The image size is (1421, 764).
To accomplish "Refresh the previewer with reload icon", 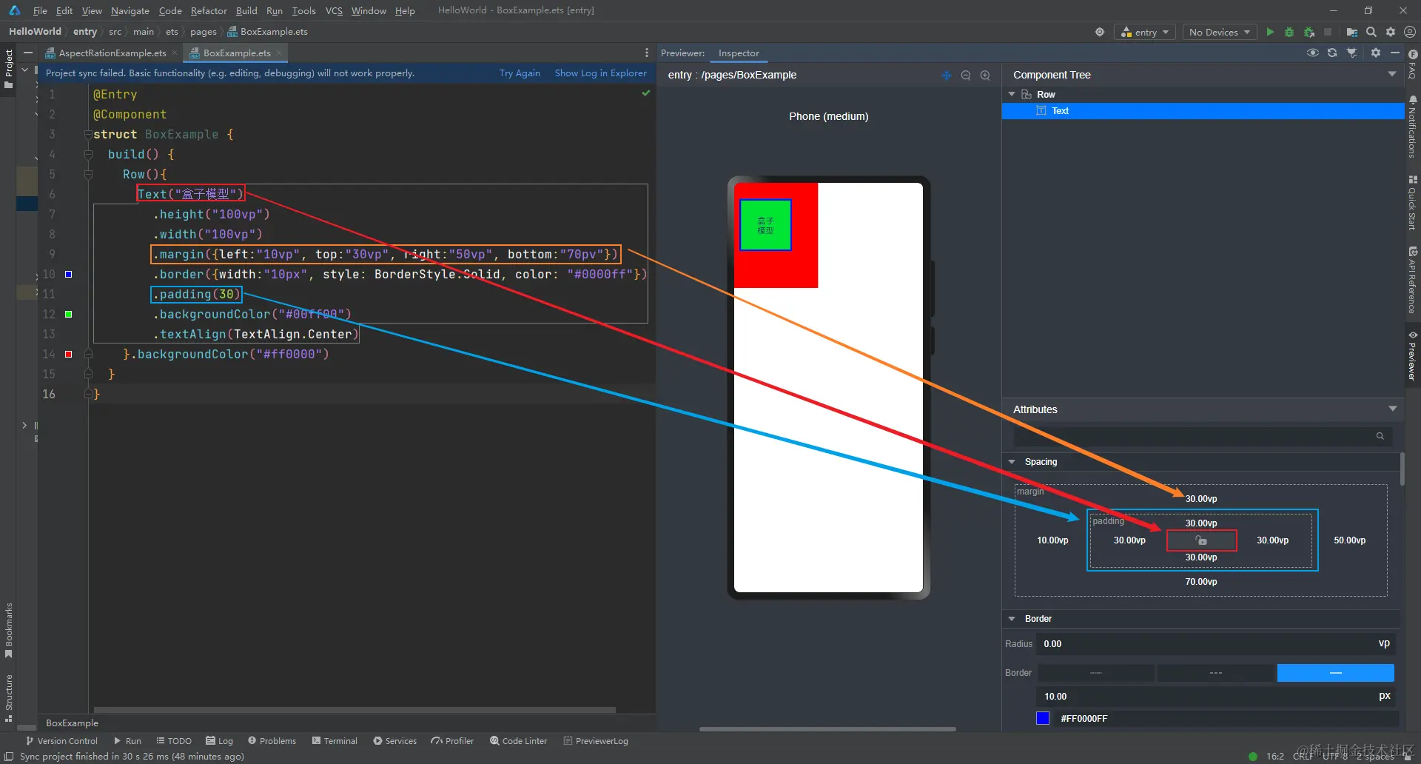I will point(1332,53).
